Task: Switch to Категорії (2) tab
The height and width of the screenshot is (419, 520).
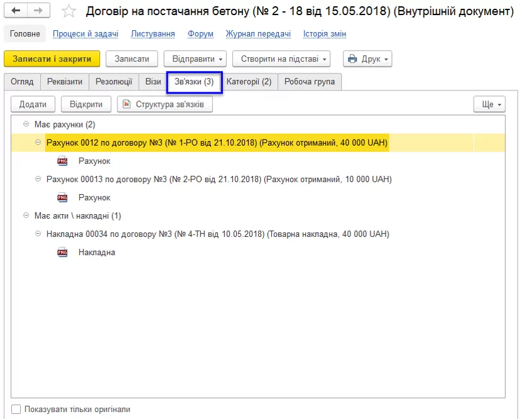Action: tap(249, 82)
